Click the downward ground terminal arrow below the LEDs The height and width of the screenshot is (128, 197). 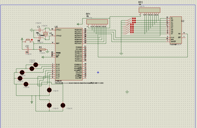(x=32, y=102)
